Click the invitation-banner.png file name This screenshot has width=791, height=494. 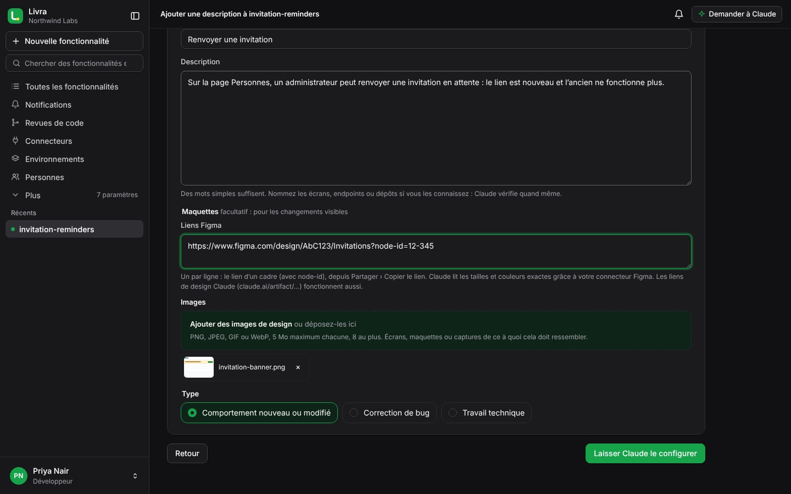click(x=252, y=367)
